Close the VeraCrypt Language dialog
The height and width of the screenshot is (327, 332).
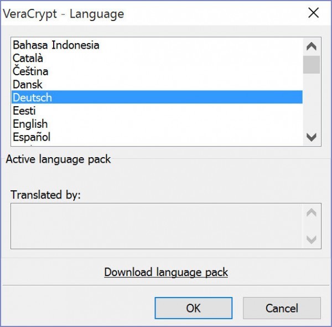pyautogui.click(x=313, y=13)
